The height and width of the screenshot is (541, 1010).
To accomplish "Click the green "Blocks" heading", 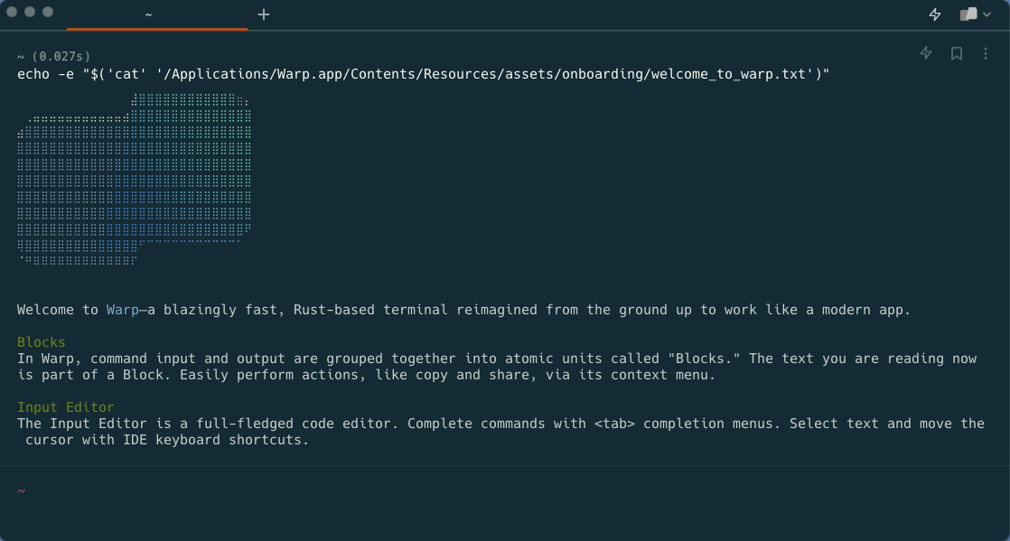I will pos(42,342).
